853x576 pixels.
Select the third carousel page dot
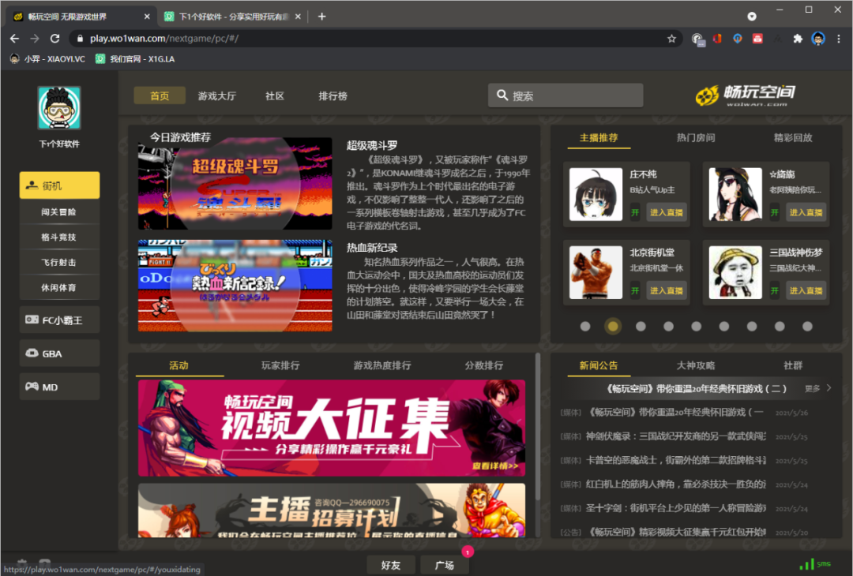tap(641, 326)
